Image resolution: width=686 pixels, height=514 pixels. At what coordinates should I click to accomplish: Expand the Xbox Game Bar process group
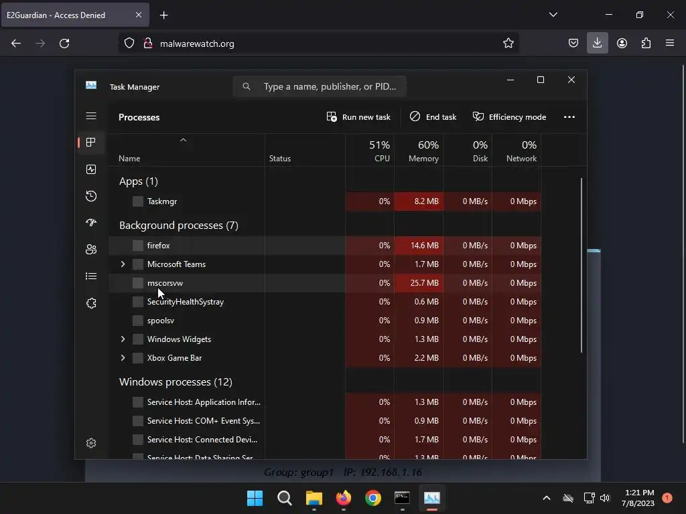pyautogui.click(x=123, y=359)
